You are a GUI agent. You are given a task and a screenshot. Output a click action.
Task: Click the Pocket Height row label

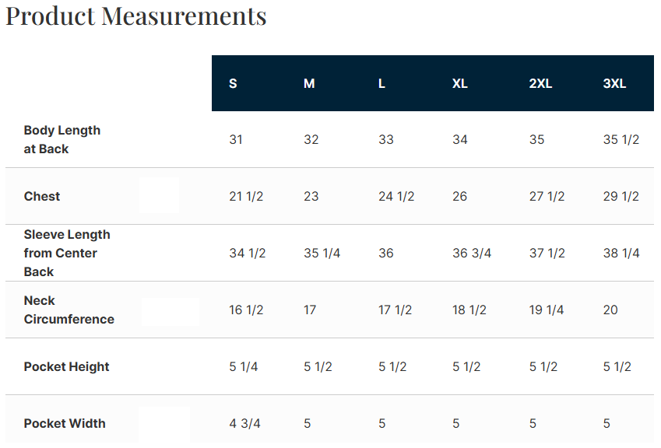(x=67, y=366)
